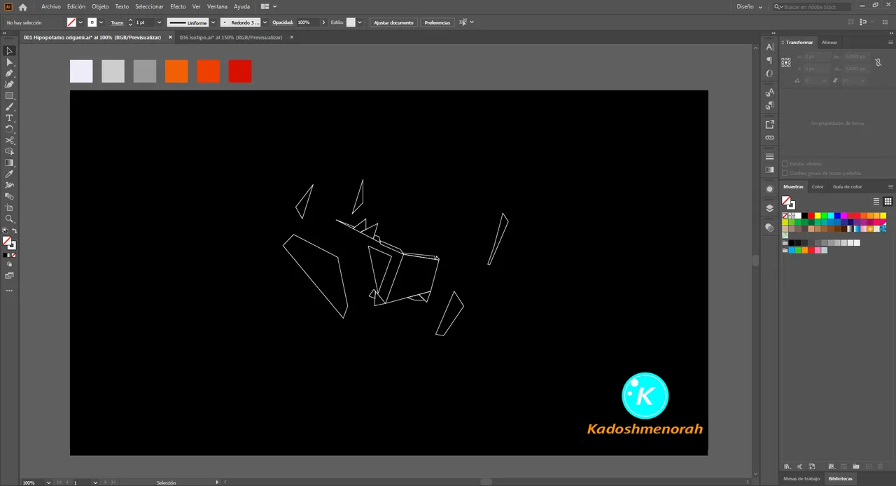Select the Eyedropper tool
The width and height of the screenshot is (896, 486).
(10, 174)
